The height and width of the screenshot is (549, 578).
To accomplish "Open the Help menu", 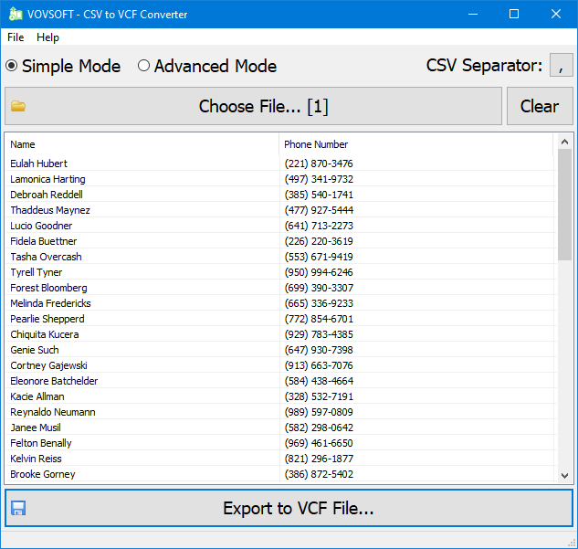I will tap(47, 37).
